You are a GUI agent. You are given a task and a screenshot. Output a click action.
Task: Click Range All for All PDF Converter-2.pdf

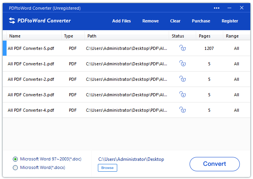pyautogui.click(x=236, y=79)
